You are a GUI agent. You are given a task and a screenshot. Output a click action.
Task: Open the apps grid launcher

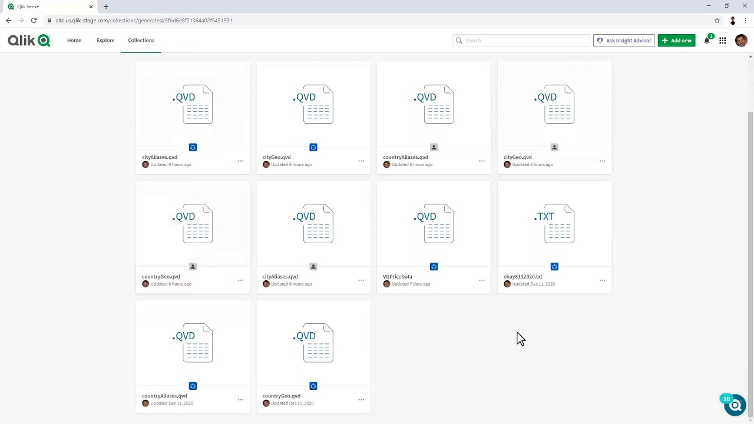[x=722, y=41]
